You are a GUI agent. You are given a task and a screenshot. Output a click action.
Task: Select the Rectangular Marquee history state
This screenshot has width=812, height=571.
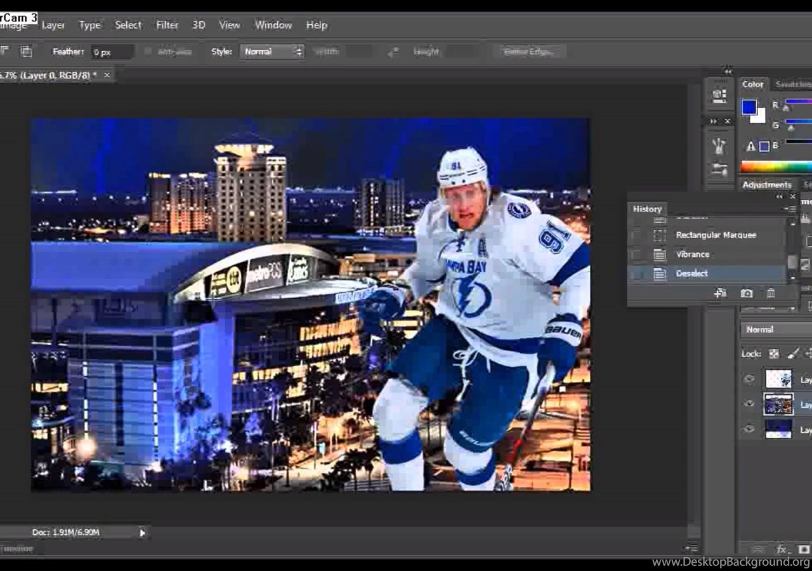coord(715,235)
